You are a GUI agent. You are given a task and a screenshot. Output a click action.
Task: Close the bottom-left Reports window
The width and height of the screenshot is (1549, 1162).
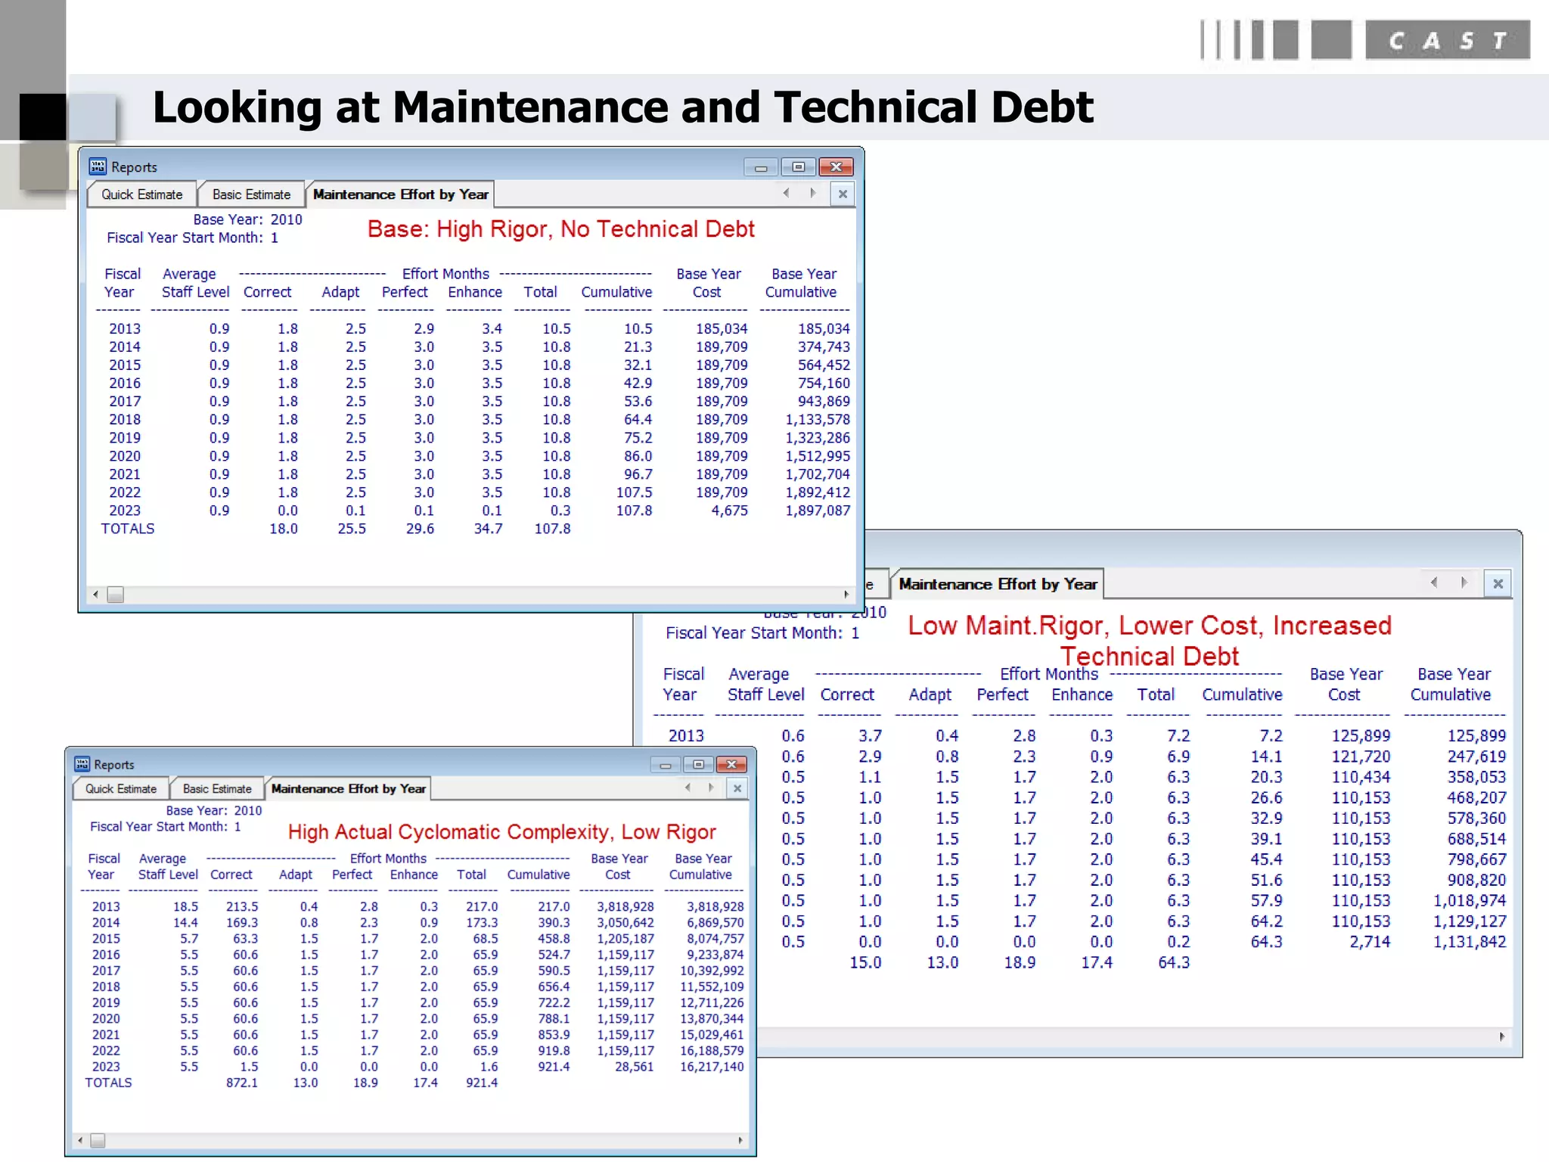pyautogui.click(x=731, y=765)
